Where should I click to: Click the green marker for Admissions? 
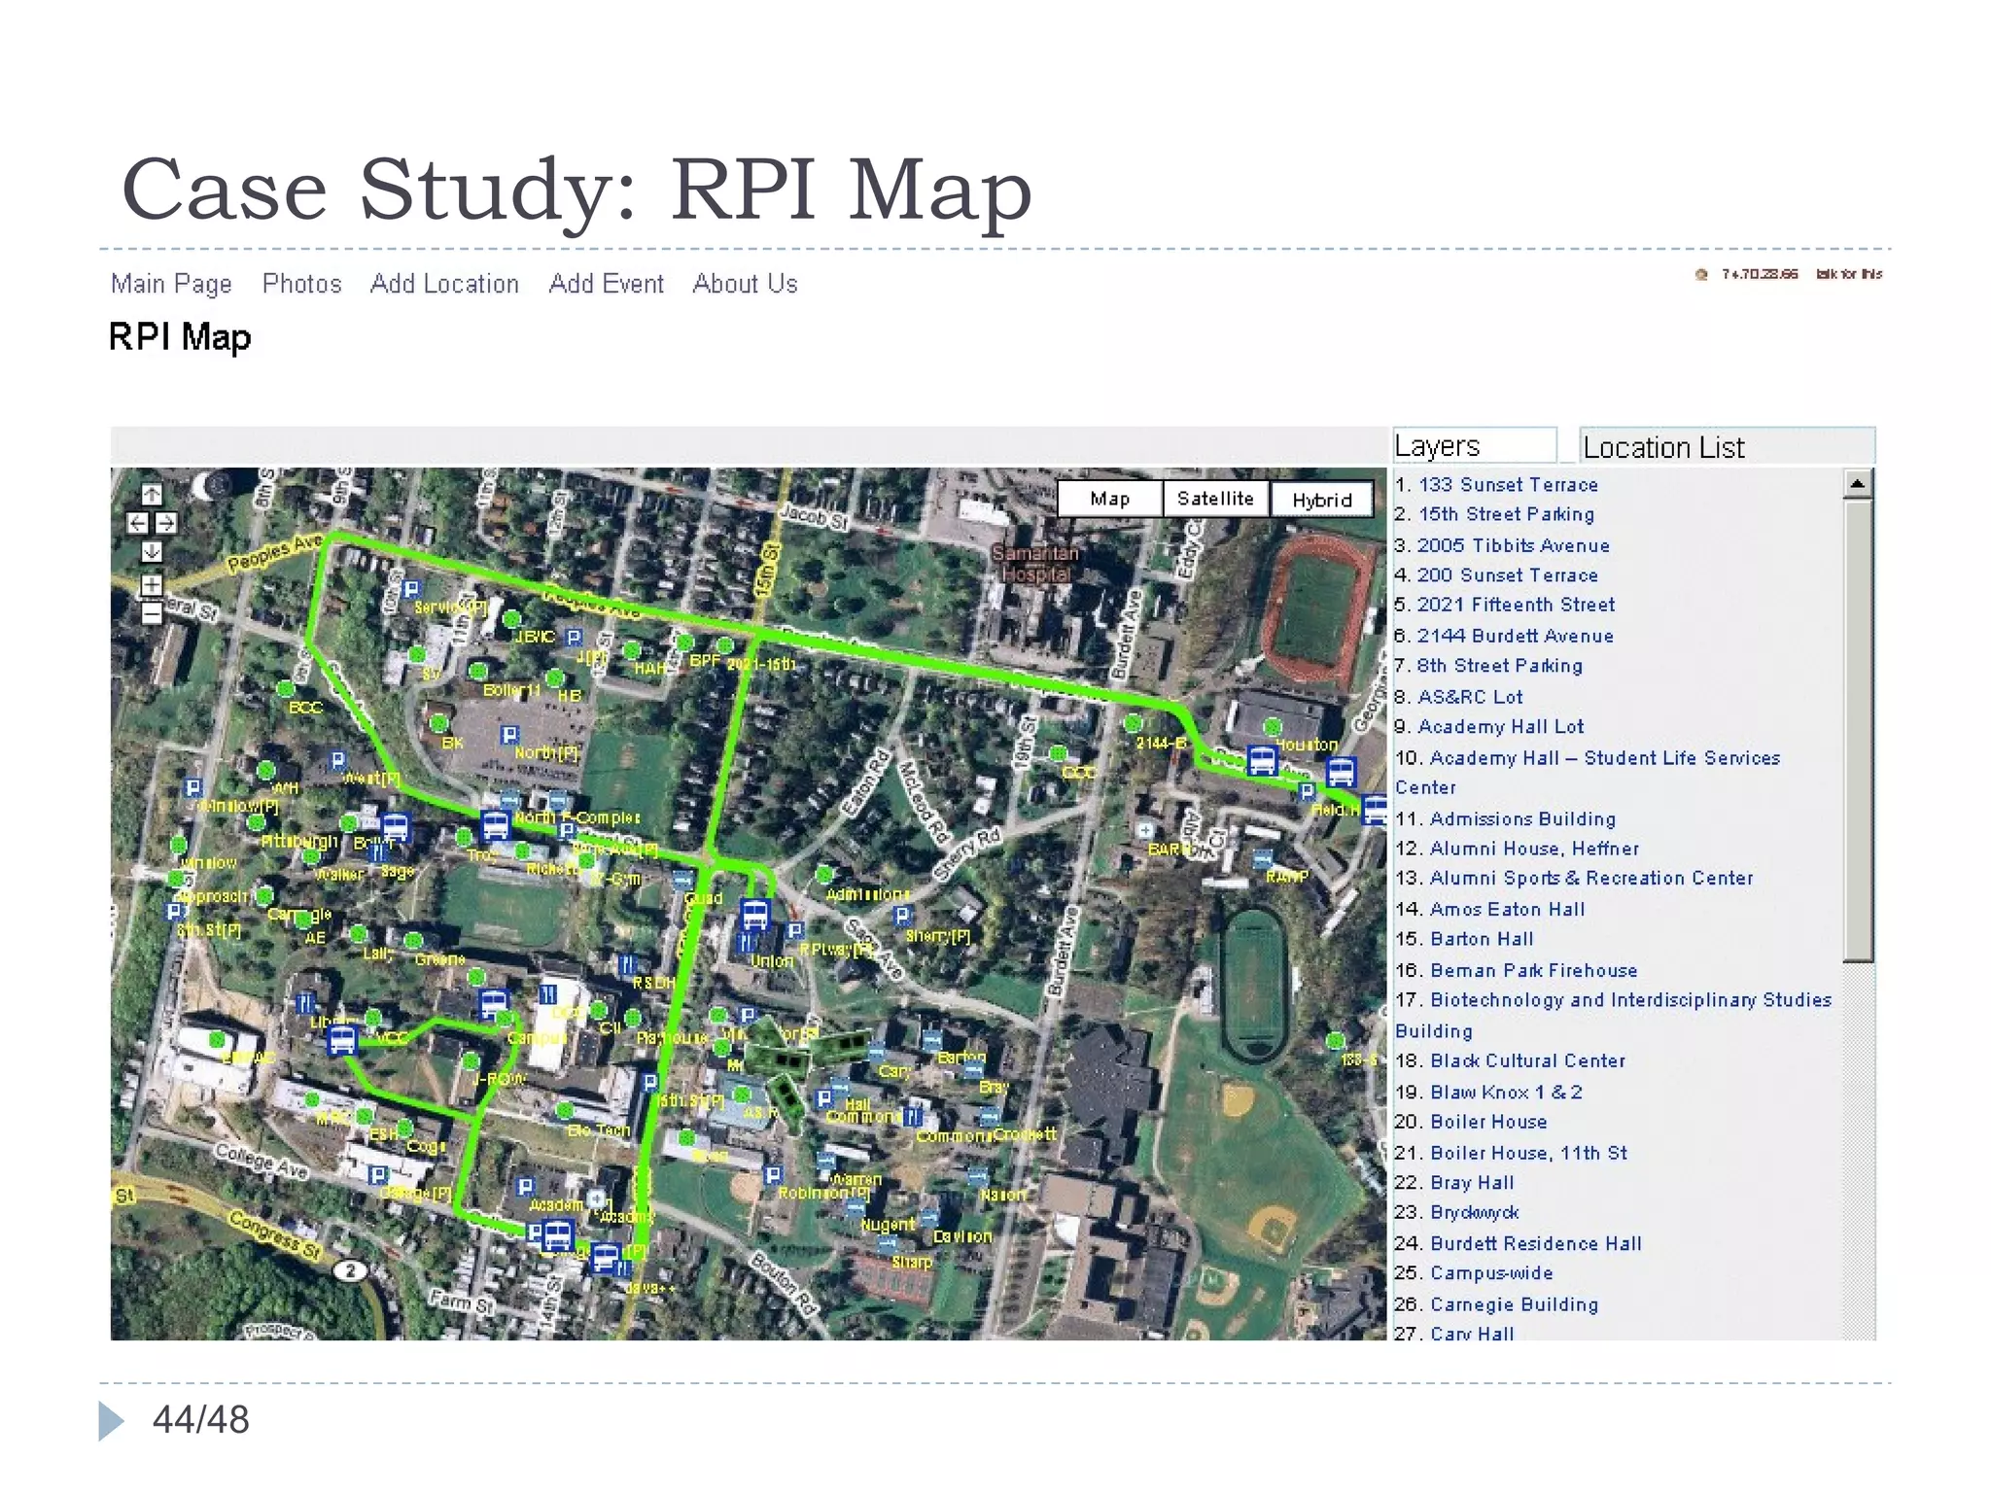(x=824, y=873)
